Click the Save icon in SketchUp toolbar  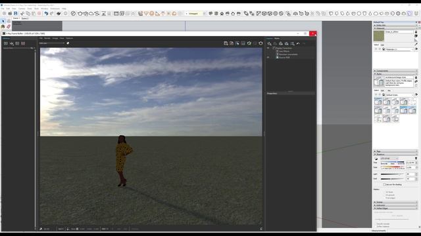(16, 13)
